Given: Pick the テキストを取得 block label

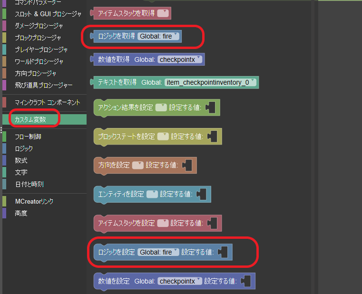Looking at the screenshot, I should [117, 82].
